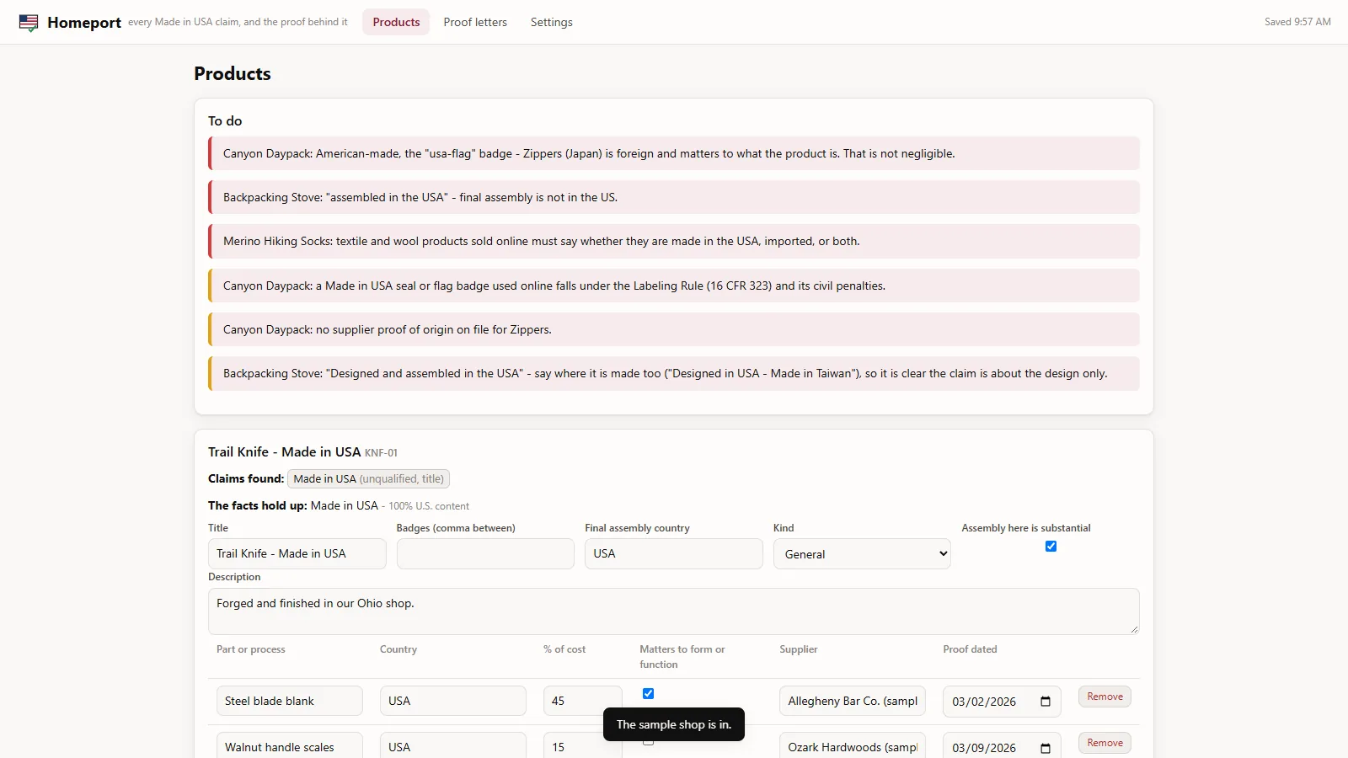Edit the Allegheny Bar Co. supplier field
This screenshot has height=758, width=1348.
[x=853, y=701]
